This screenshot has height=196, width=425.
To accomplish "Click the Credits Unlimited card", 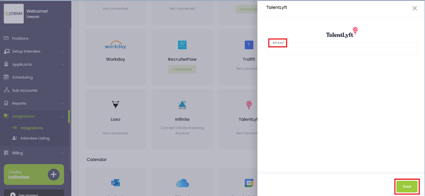I will pyautogui.click(x=34, y=174).
